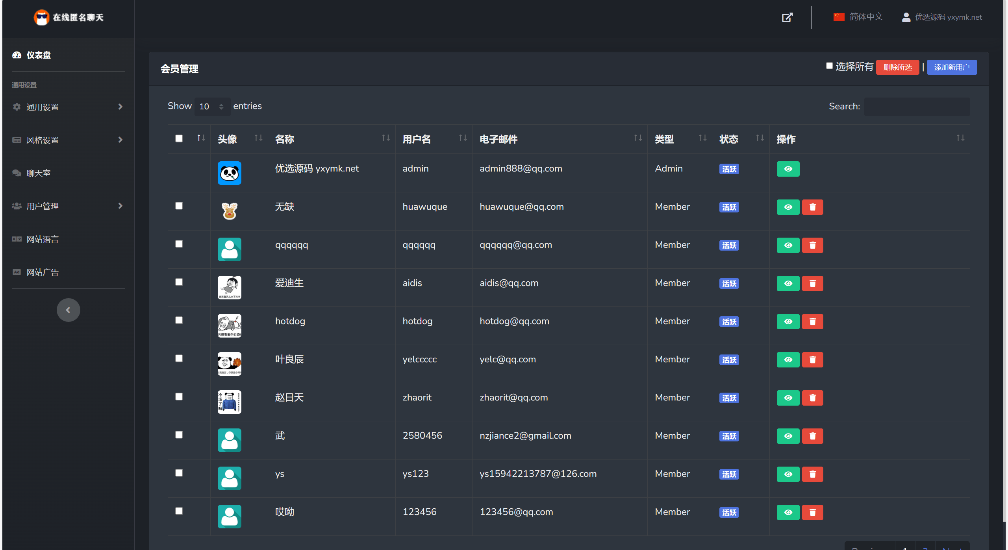Click the panda avatar of admin
Screen dimensions: 1008x550
pos(229,173)
